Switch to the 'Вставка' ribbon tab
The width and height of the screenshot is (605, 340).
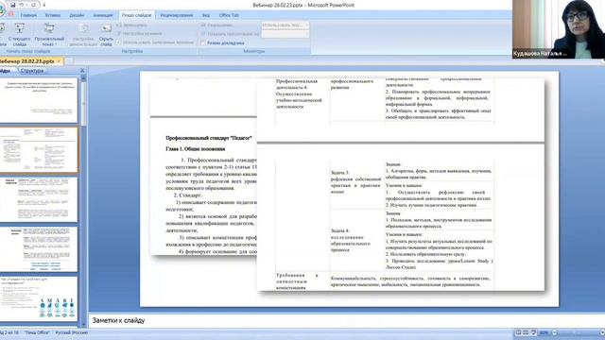(53, 15)
